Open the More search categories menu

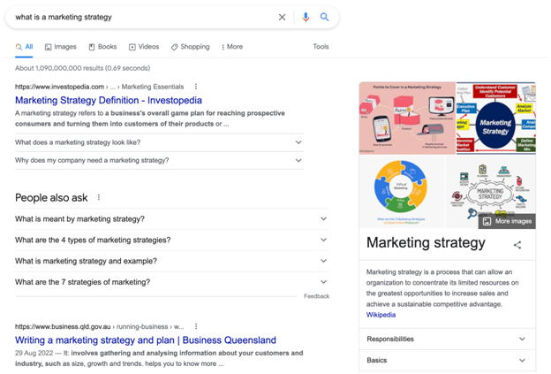click(x=231, y=47)
